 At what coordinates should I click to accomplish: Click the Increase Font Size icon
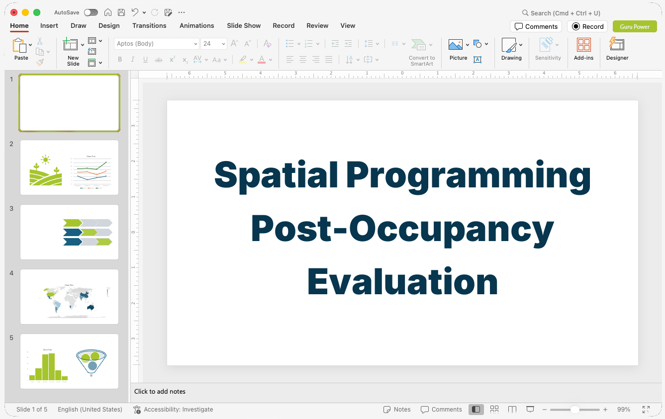tap(235, 44)
